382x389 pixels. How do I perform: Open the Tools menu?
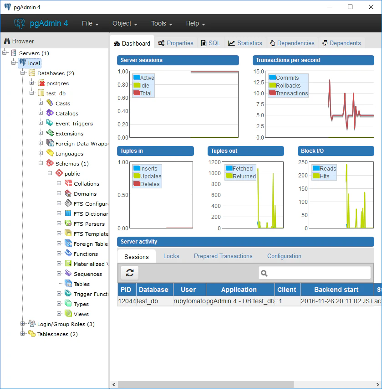point(162,24)
